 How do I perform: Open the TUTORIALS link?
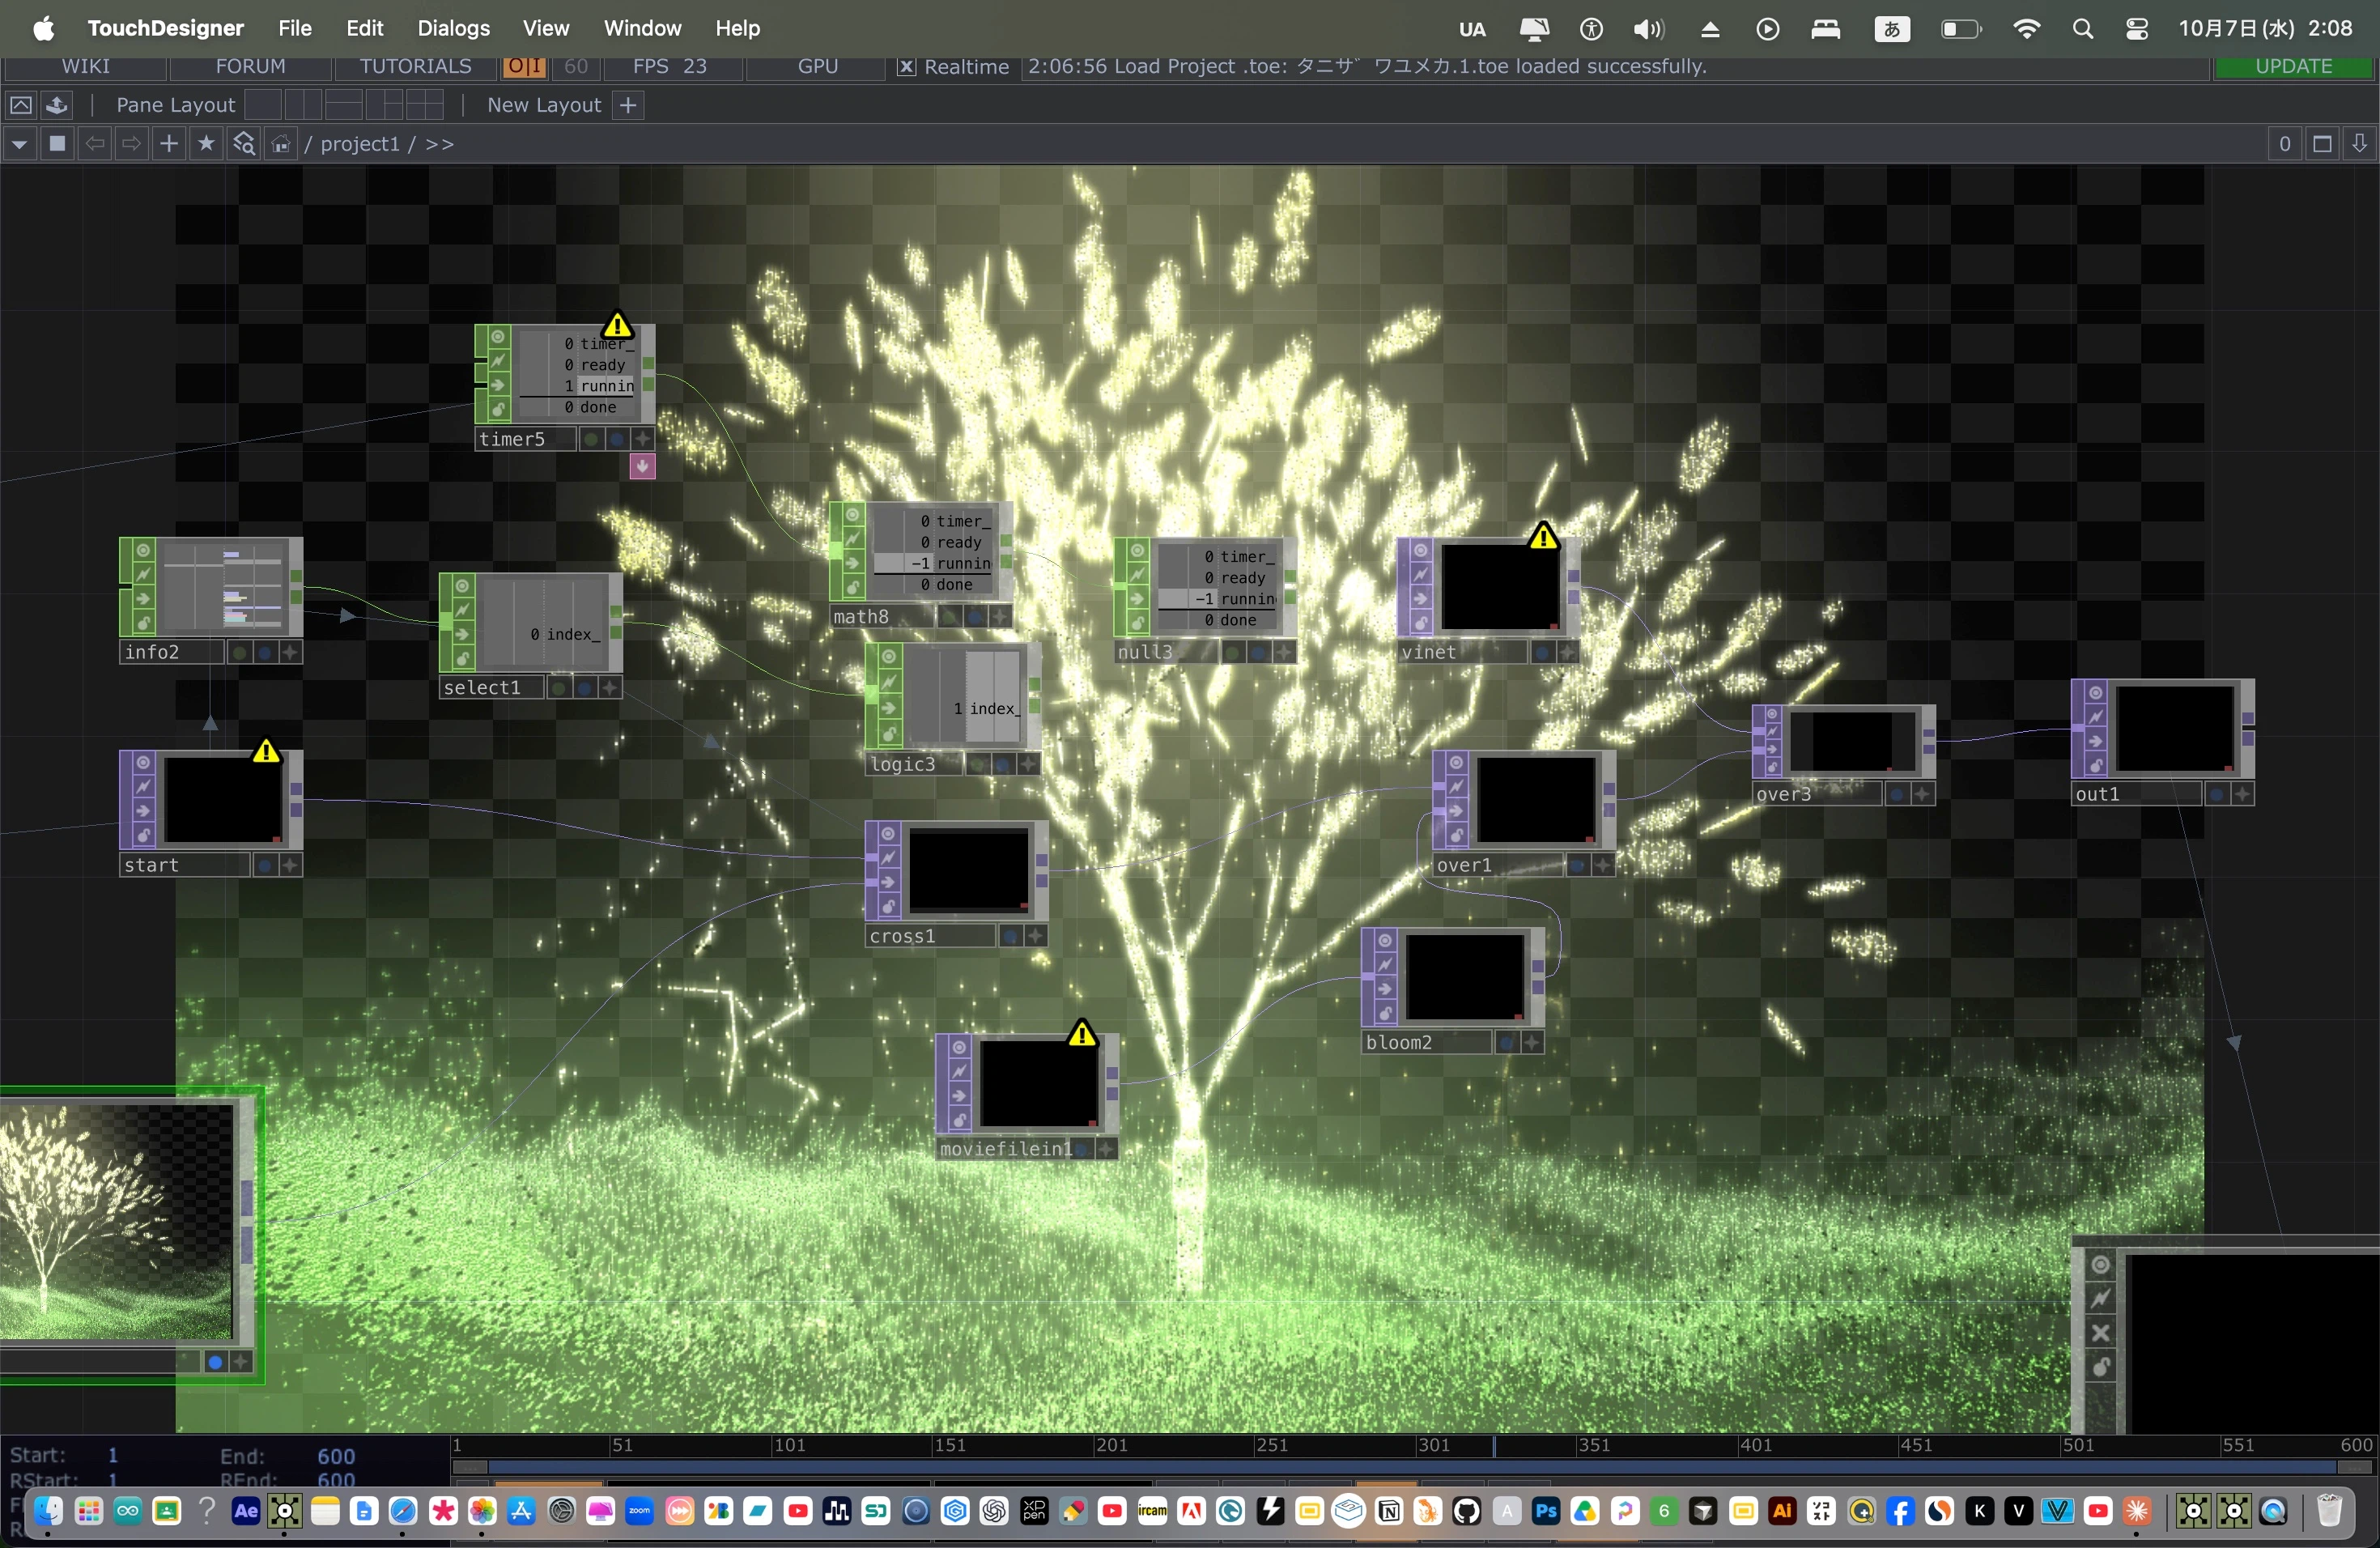tap(415, 66)
